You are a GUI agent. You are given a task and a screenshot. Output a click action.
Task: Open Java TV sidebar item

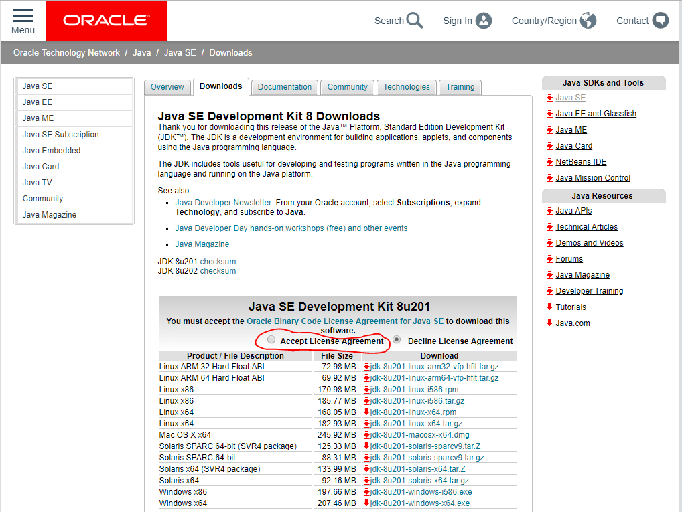[74, 183]
